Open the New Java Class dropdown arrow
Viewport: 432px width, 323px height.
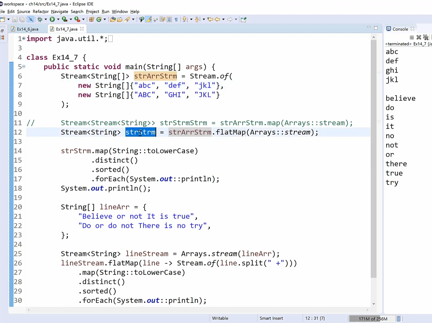(x=105, y=19)
